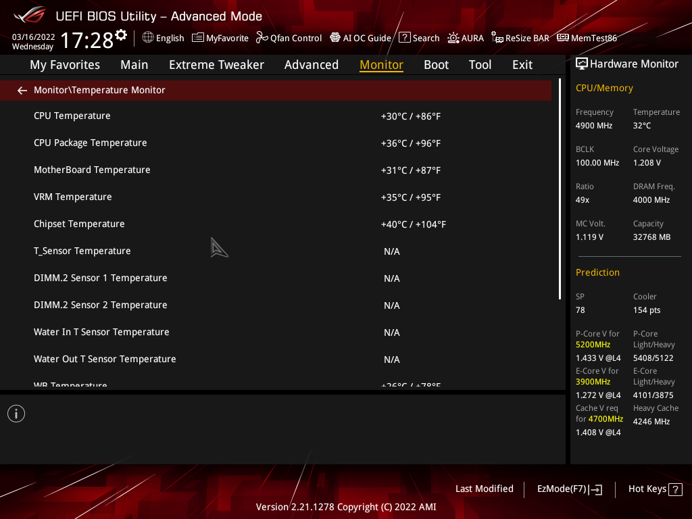Click the 03/16/2022 date text
This screenshot has height=519, width=692.
[34, 37]
